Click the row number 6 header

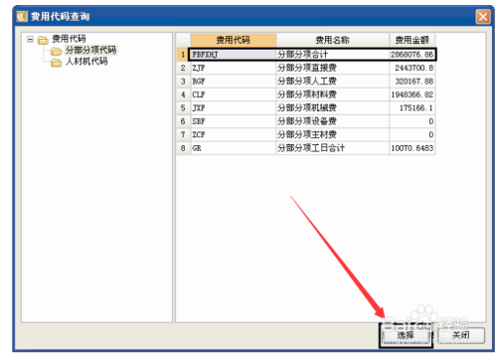tap(183, 121)
